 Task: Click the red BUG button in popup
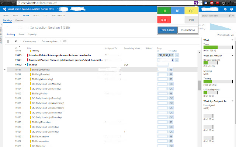click(164, 20)
